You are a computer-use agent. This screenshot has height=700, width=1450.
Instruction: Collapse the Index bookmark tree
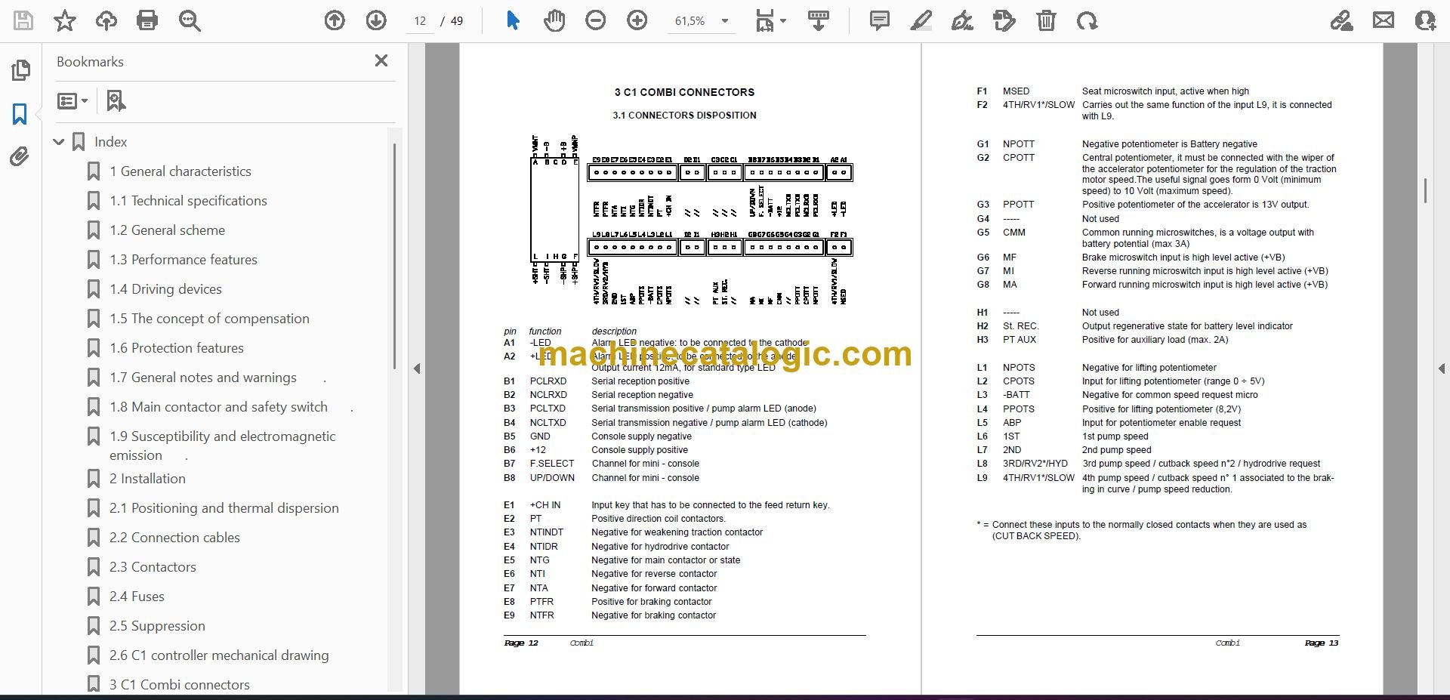click(x=59, y=142)
